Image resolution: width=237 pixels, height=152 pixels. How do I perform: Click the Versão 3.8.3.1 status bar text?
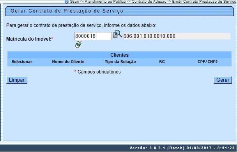(182, 148)
